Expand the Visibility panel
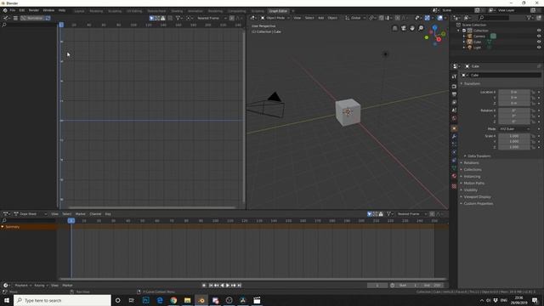Screen dimensions: 544x306 pyautogui.click(x=469, y=190)
